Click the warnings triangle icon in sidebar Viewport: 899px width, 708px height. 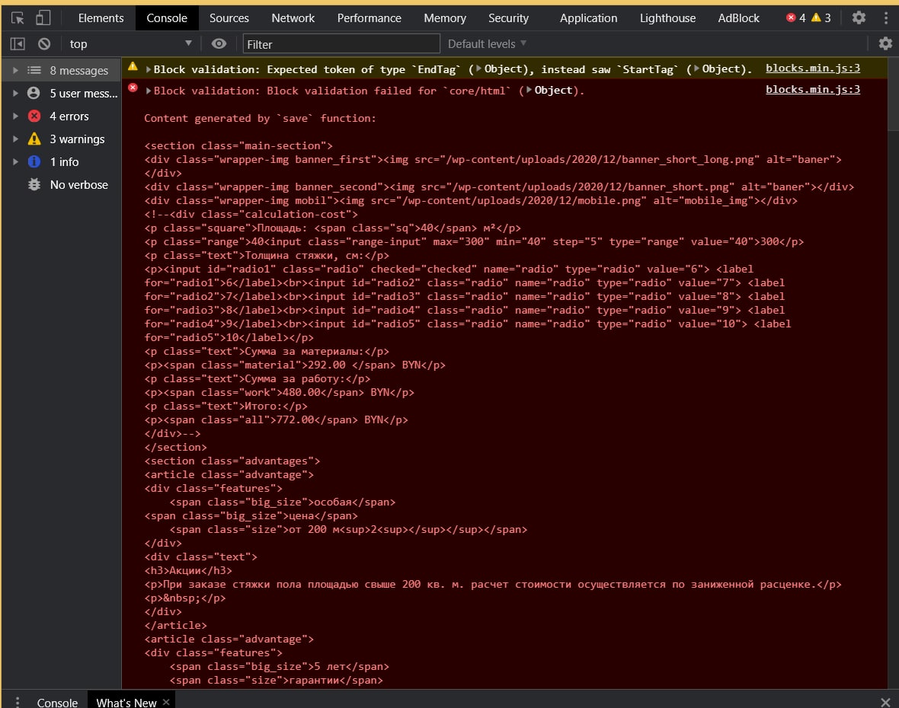coord(34,139)
